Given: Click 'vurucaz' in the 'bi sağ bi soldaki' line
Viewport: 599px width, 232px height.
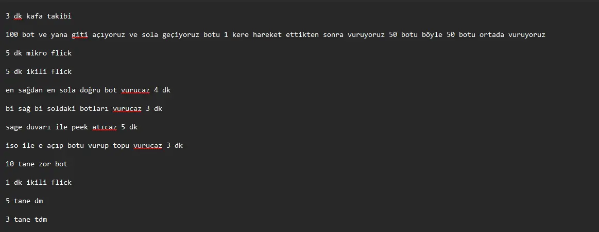Looking at the screenshot, I should point(127,109).
